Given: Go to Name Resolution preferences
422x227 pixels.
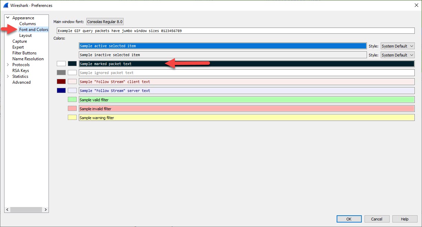Looking at the screenshot, I should (x=28, y=59).
